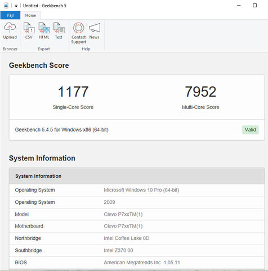Viewport: 268px width, 271px height.
Task: Click the Export group label
Action: 44,49
